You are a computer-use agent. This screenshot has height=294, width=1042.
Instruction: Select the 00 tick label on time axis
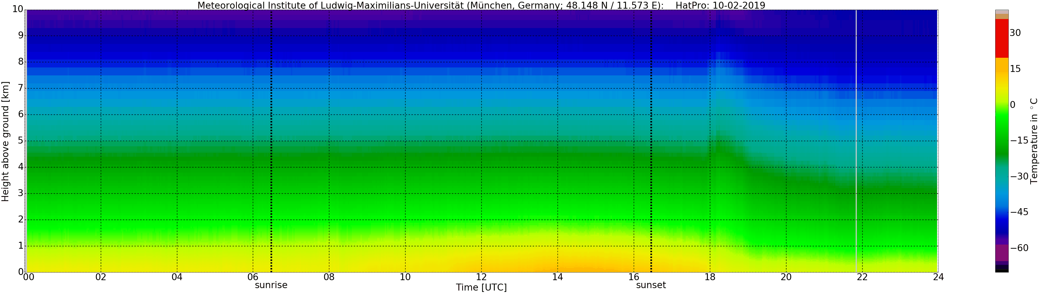point(28,277)
